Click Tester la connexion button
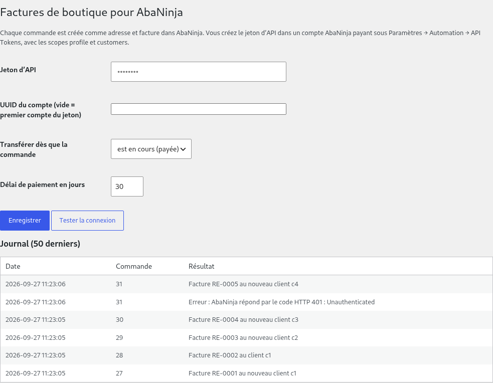Image resolution: width=493 pixels, height=383 pixels. pyautogui.click(x=87, y=221)
